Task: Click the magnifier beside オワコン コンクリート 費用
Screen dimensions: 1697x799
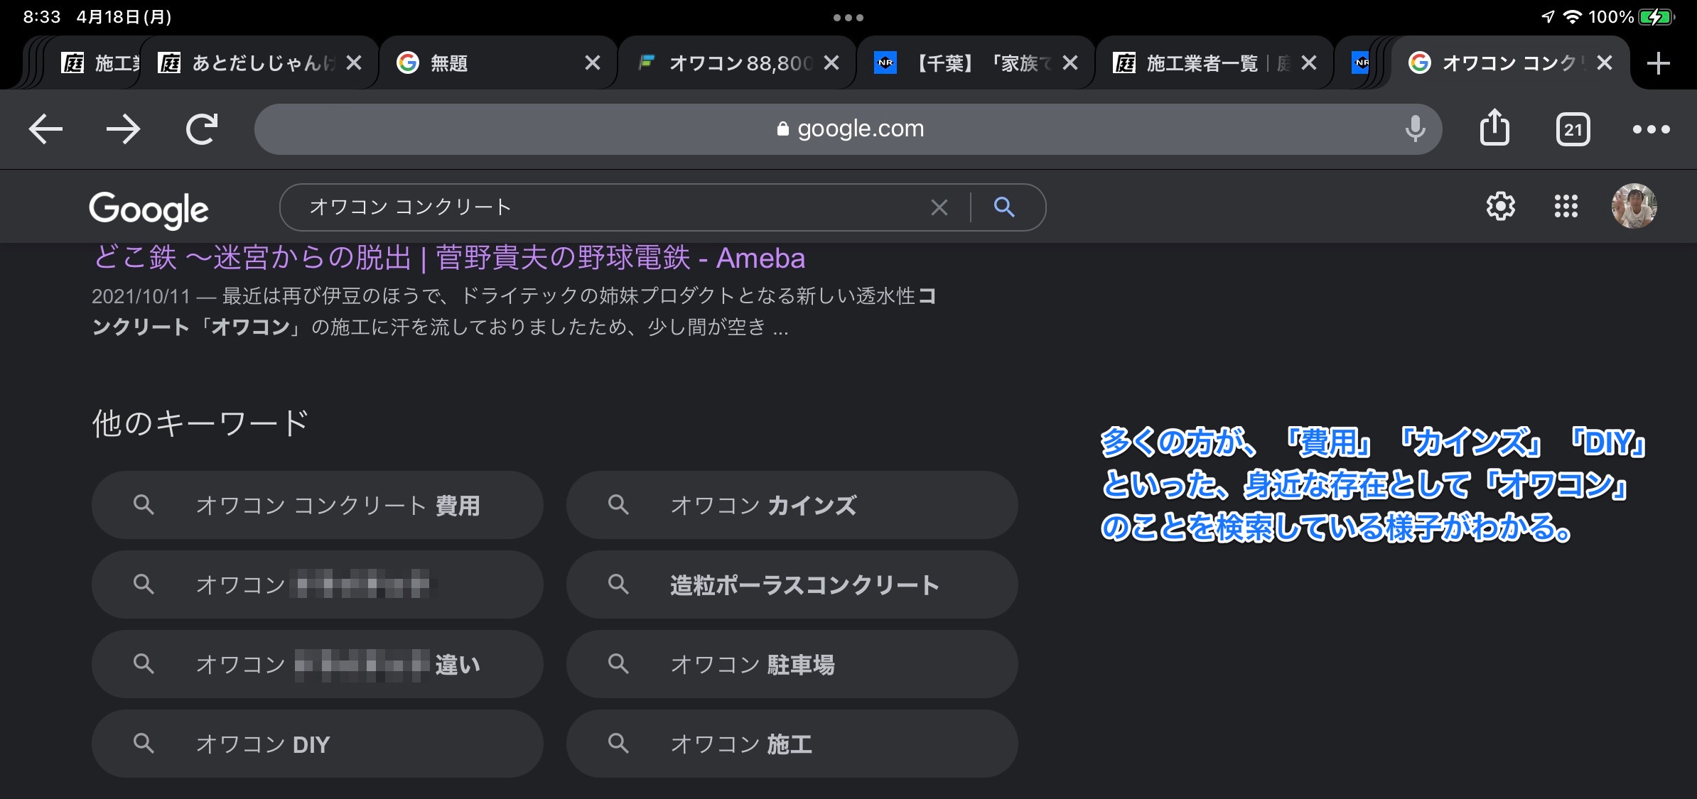Action: (x=144, y=505)
